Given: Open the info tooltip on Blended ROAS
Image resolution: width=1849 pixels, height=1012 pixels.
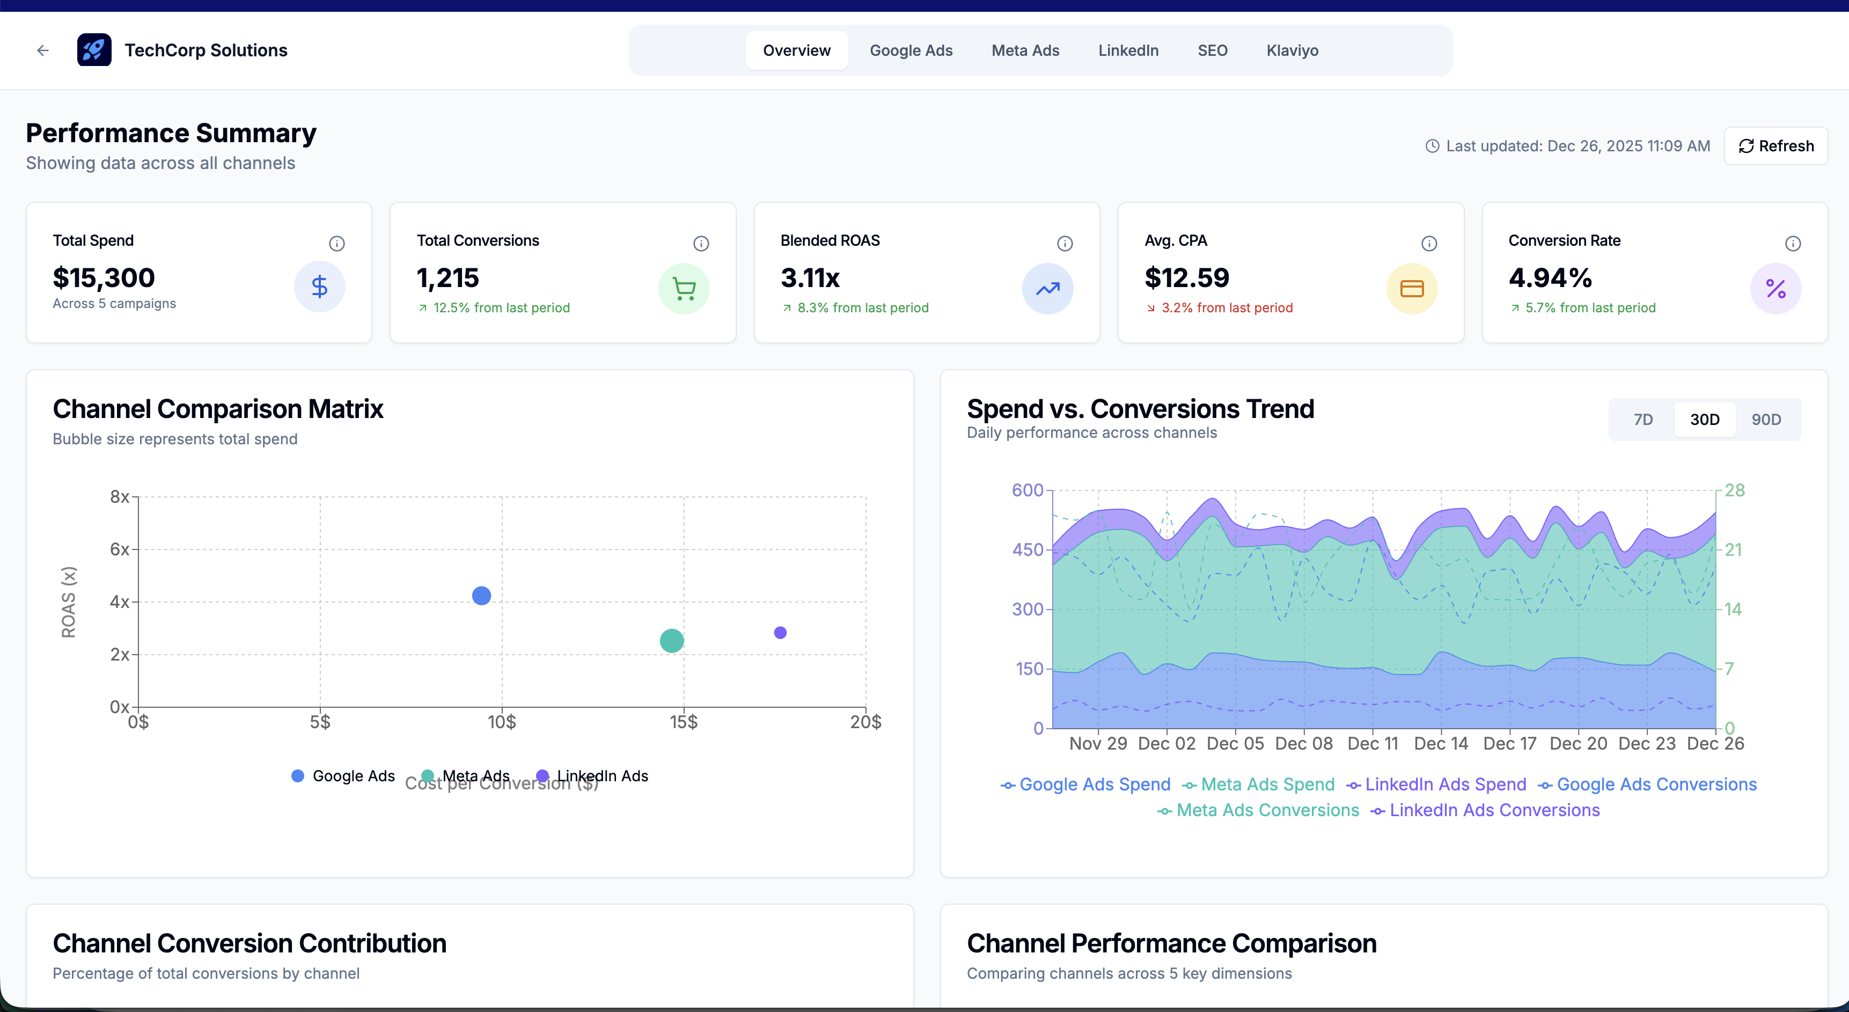Looking at the screenshot, I should click(1065, 243).
